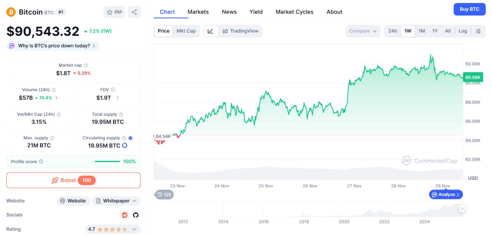
Task: Click the 125 history events badge
Action: (x=164, y=194)
